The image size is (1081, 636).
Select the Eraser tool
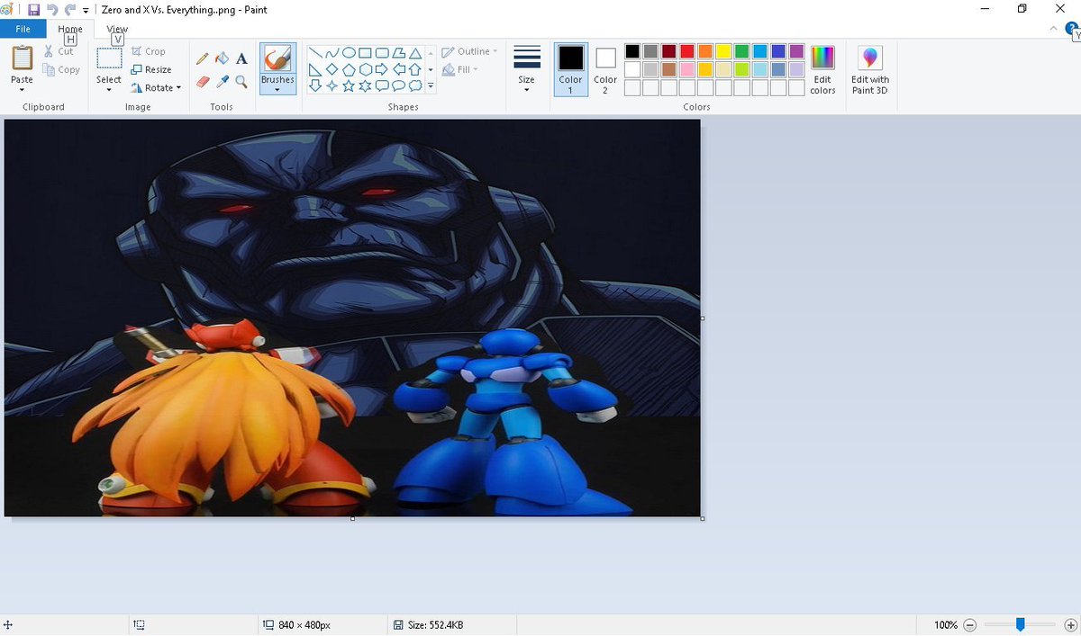(203, 82)
